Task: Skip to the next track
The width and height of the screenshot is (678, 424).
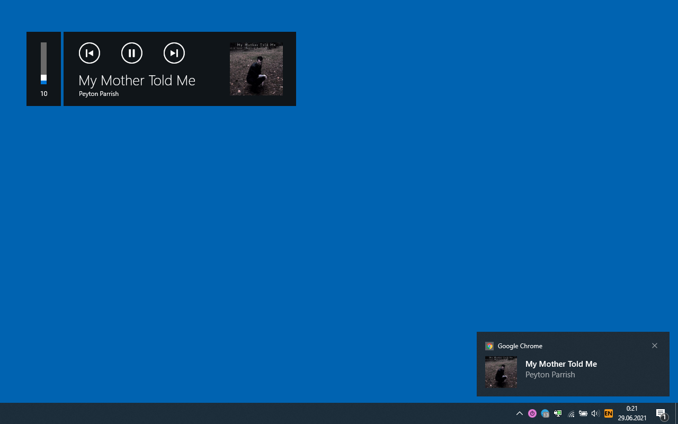Action: point(174,53)
